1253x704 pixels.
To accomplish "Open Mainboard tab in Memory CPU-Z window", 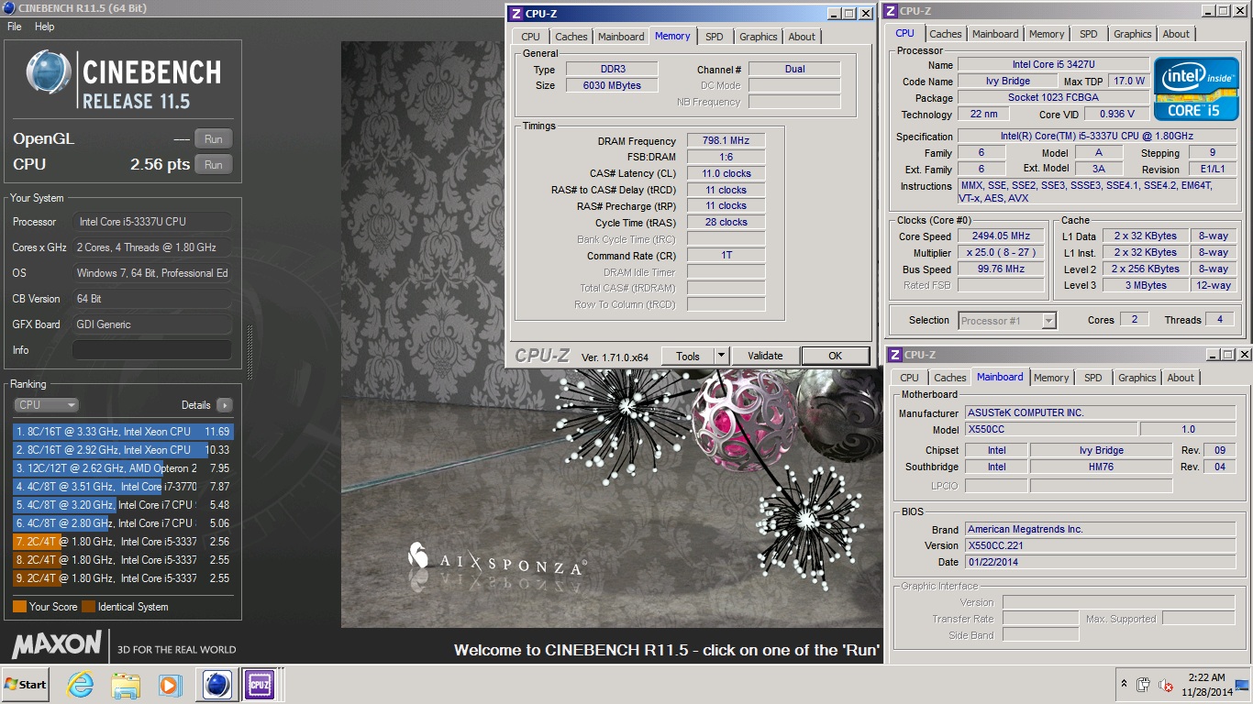I will pos(621,37).
